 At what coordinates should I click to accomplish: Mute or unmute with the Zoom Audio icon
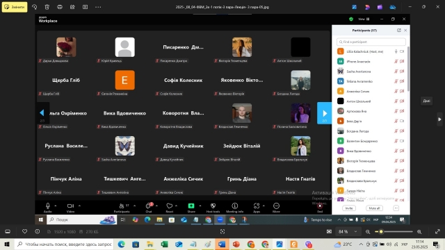48,208
